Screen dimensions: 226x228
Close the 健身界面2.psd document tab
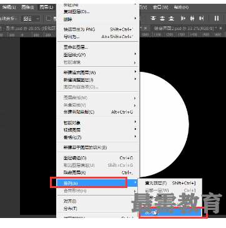click(x=220, y=28)
